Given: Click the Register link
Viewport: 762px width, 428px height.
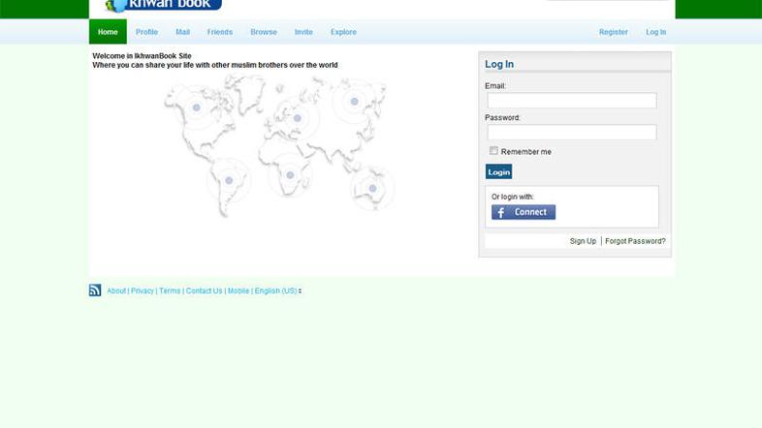Looking at the screenshot, I should tap(613, 32).
